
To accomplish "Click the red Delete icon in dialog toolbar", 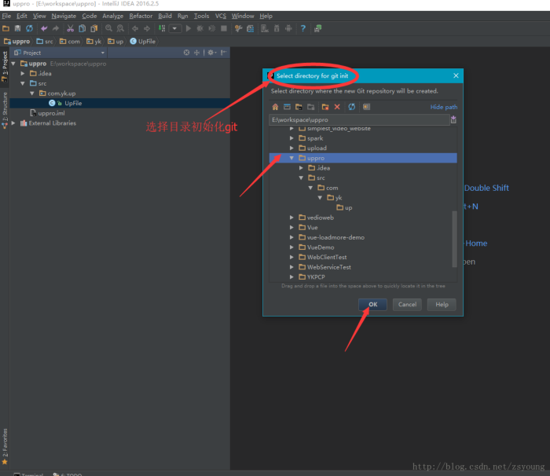I will 337,107.
